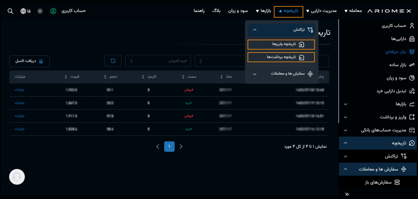Image resolution: width=418 pixels, height=199 pixels.
Task: Click the green user account avatar icon
Action: coord(53,11)
